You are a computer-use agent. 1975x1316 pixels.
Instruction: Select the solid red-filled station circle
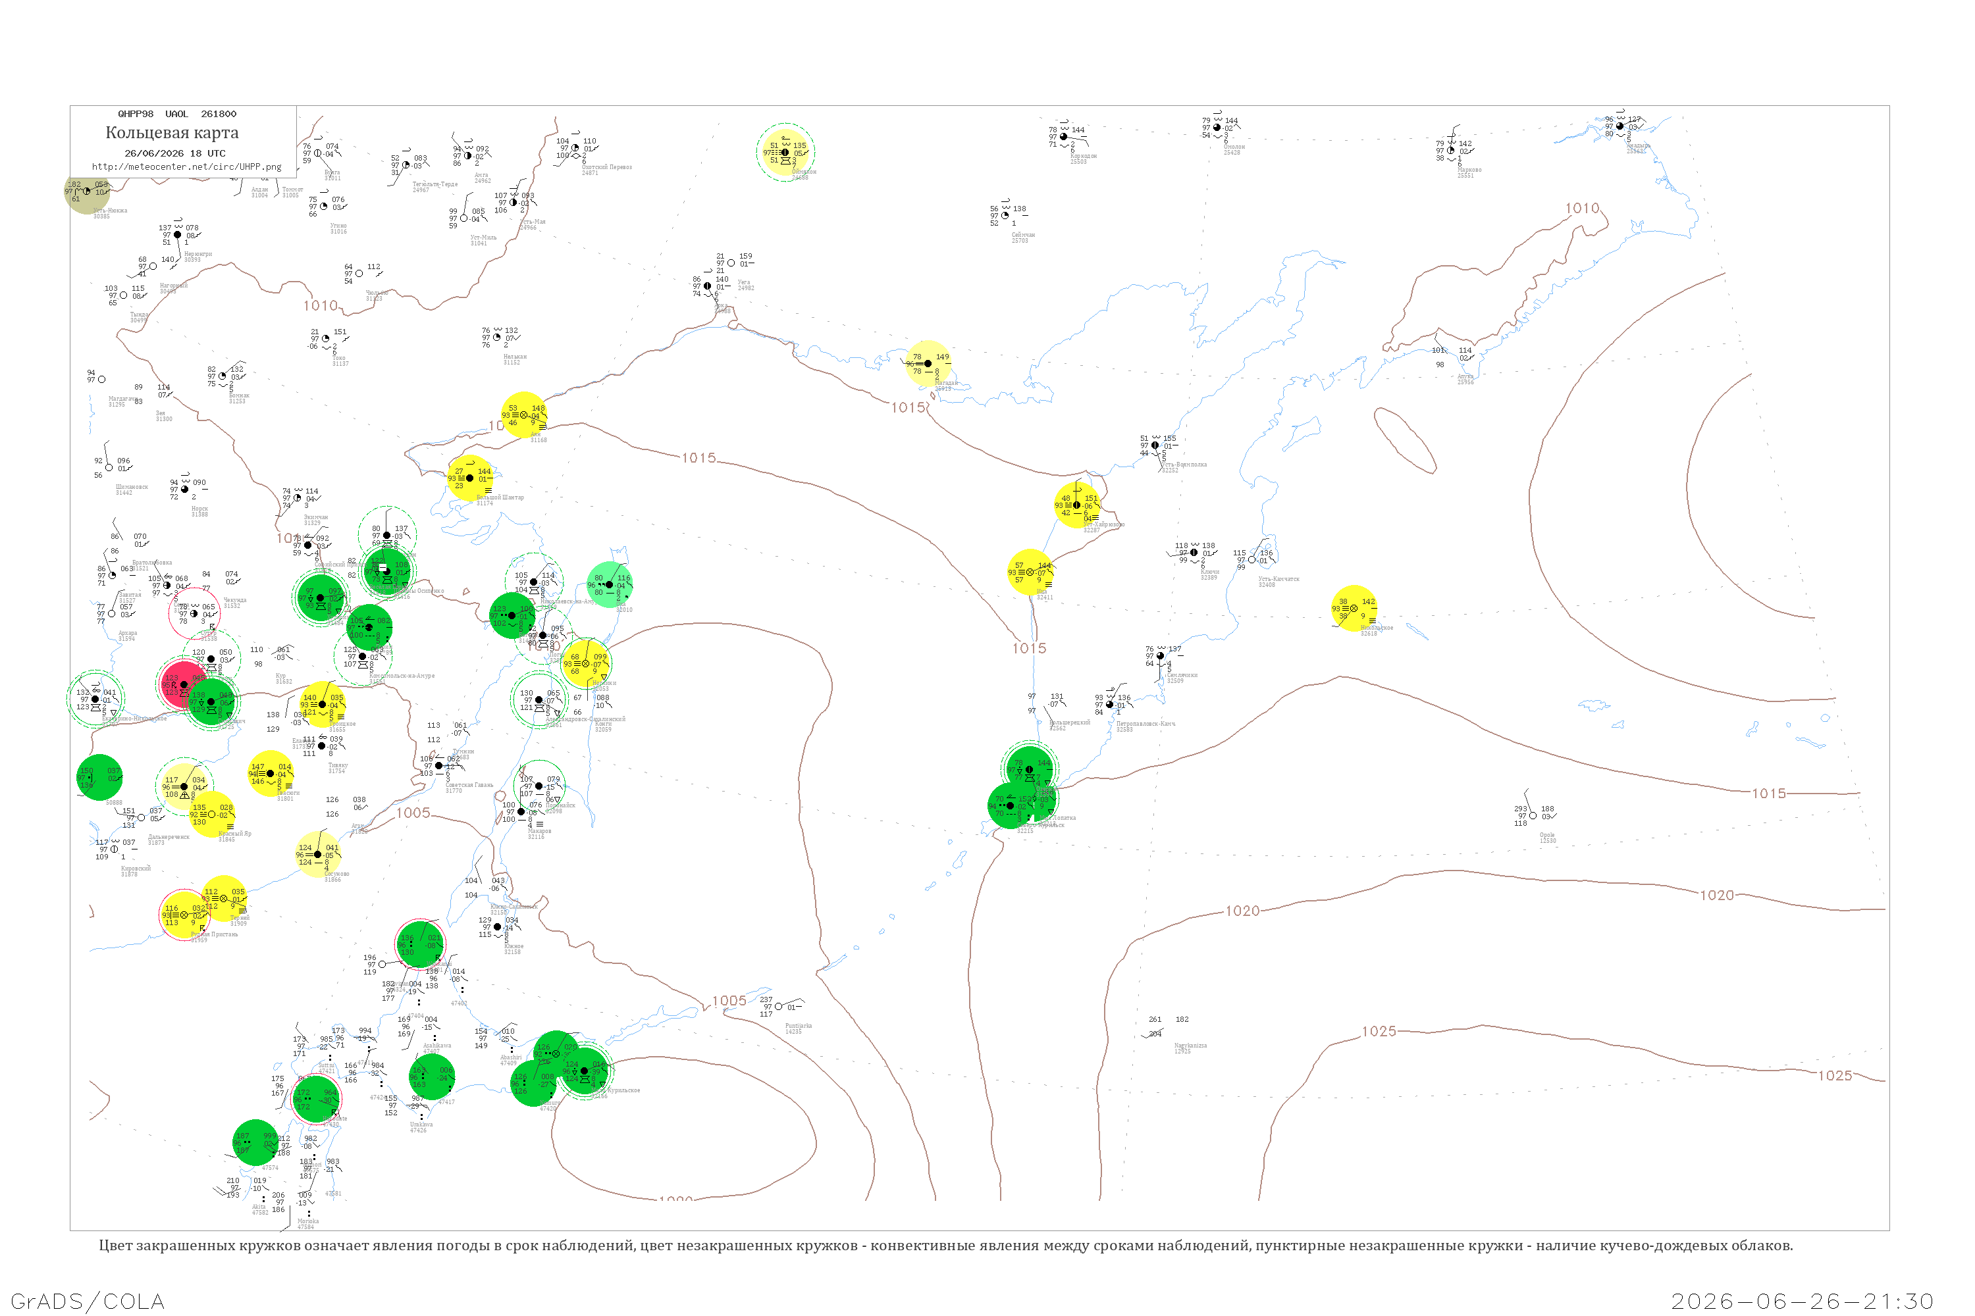point(180,686)
